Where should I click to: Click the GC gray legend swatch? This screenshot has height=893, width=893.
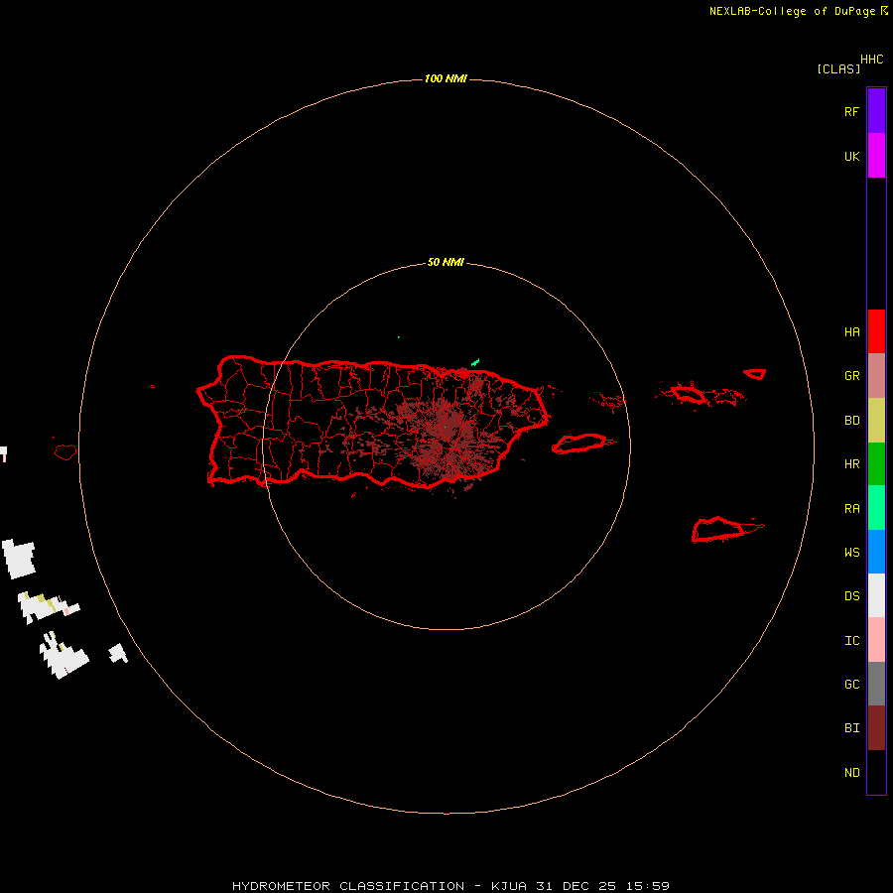click(876, 684)
